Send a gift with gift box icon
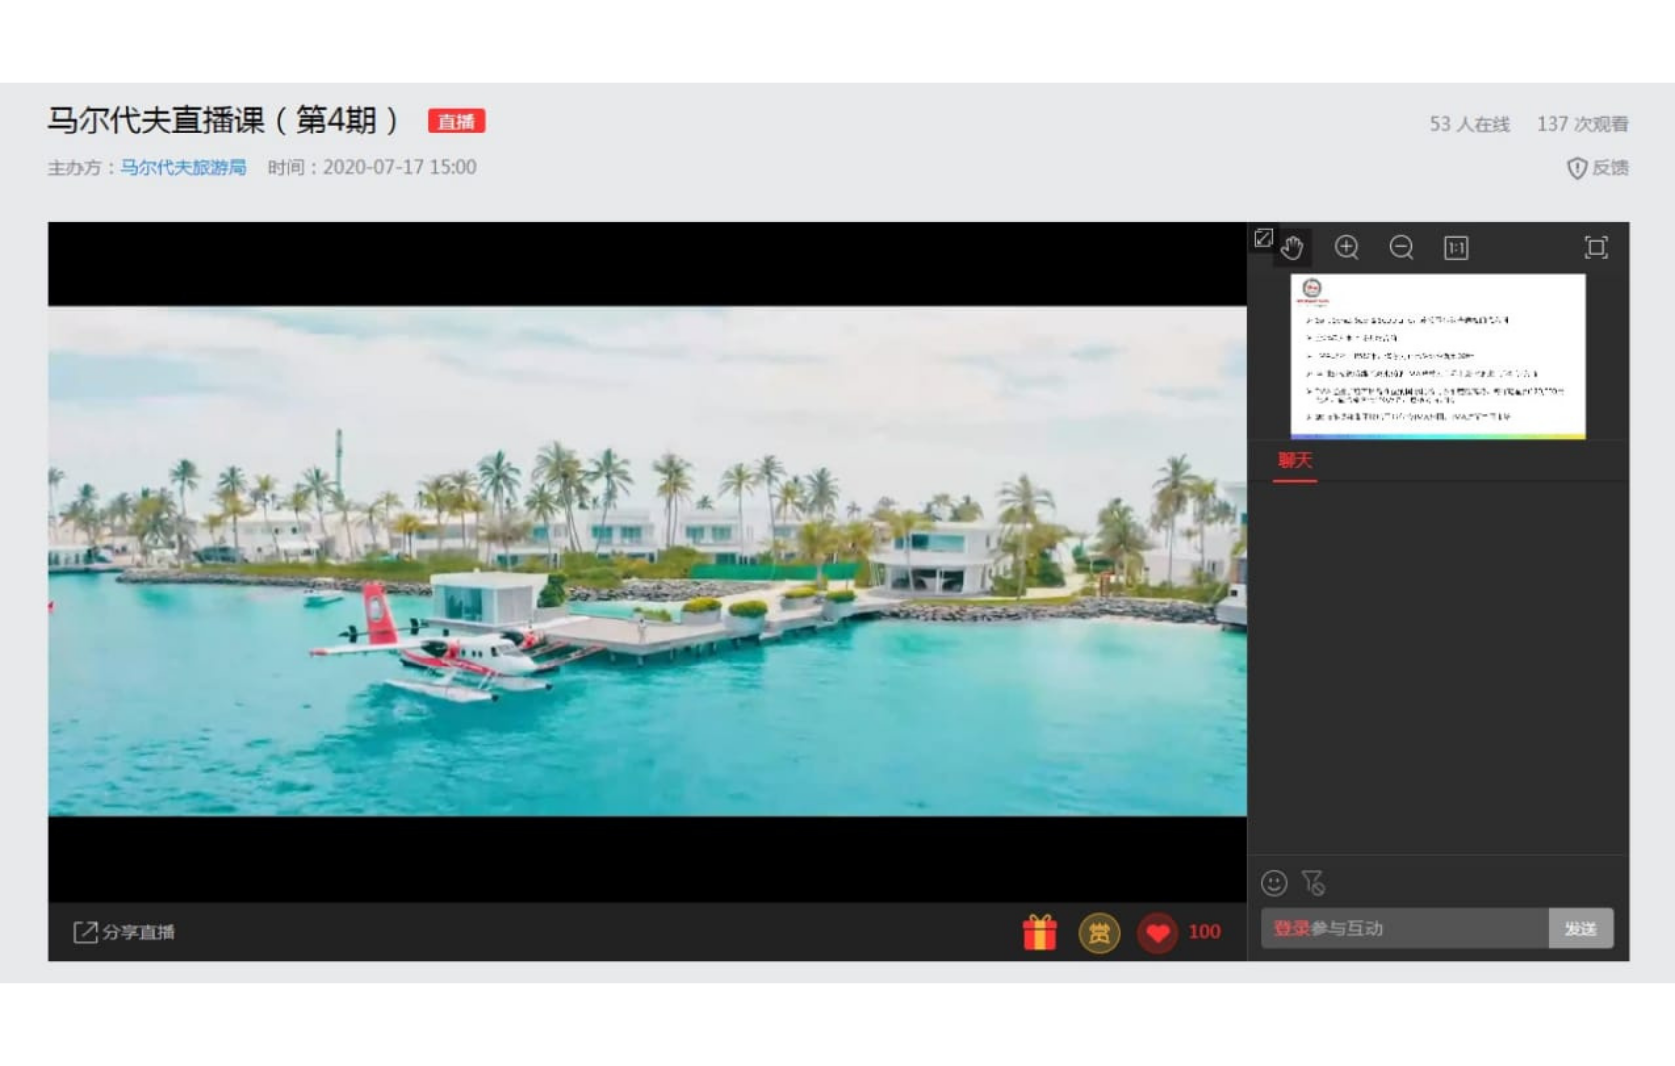The height and width of the screenshot is (1066, 1675). 1039,933
